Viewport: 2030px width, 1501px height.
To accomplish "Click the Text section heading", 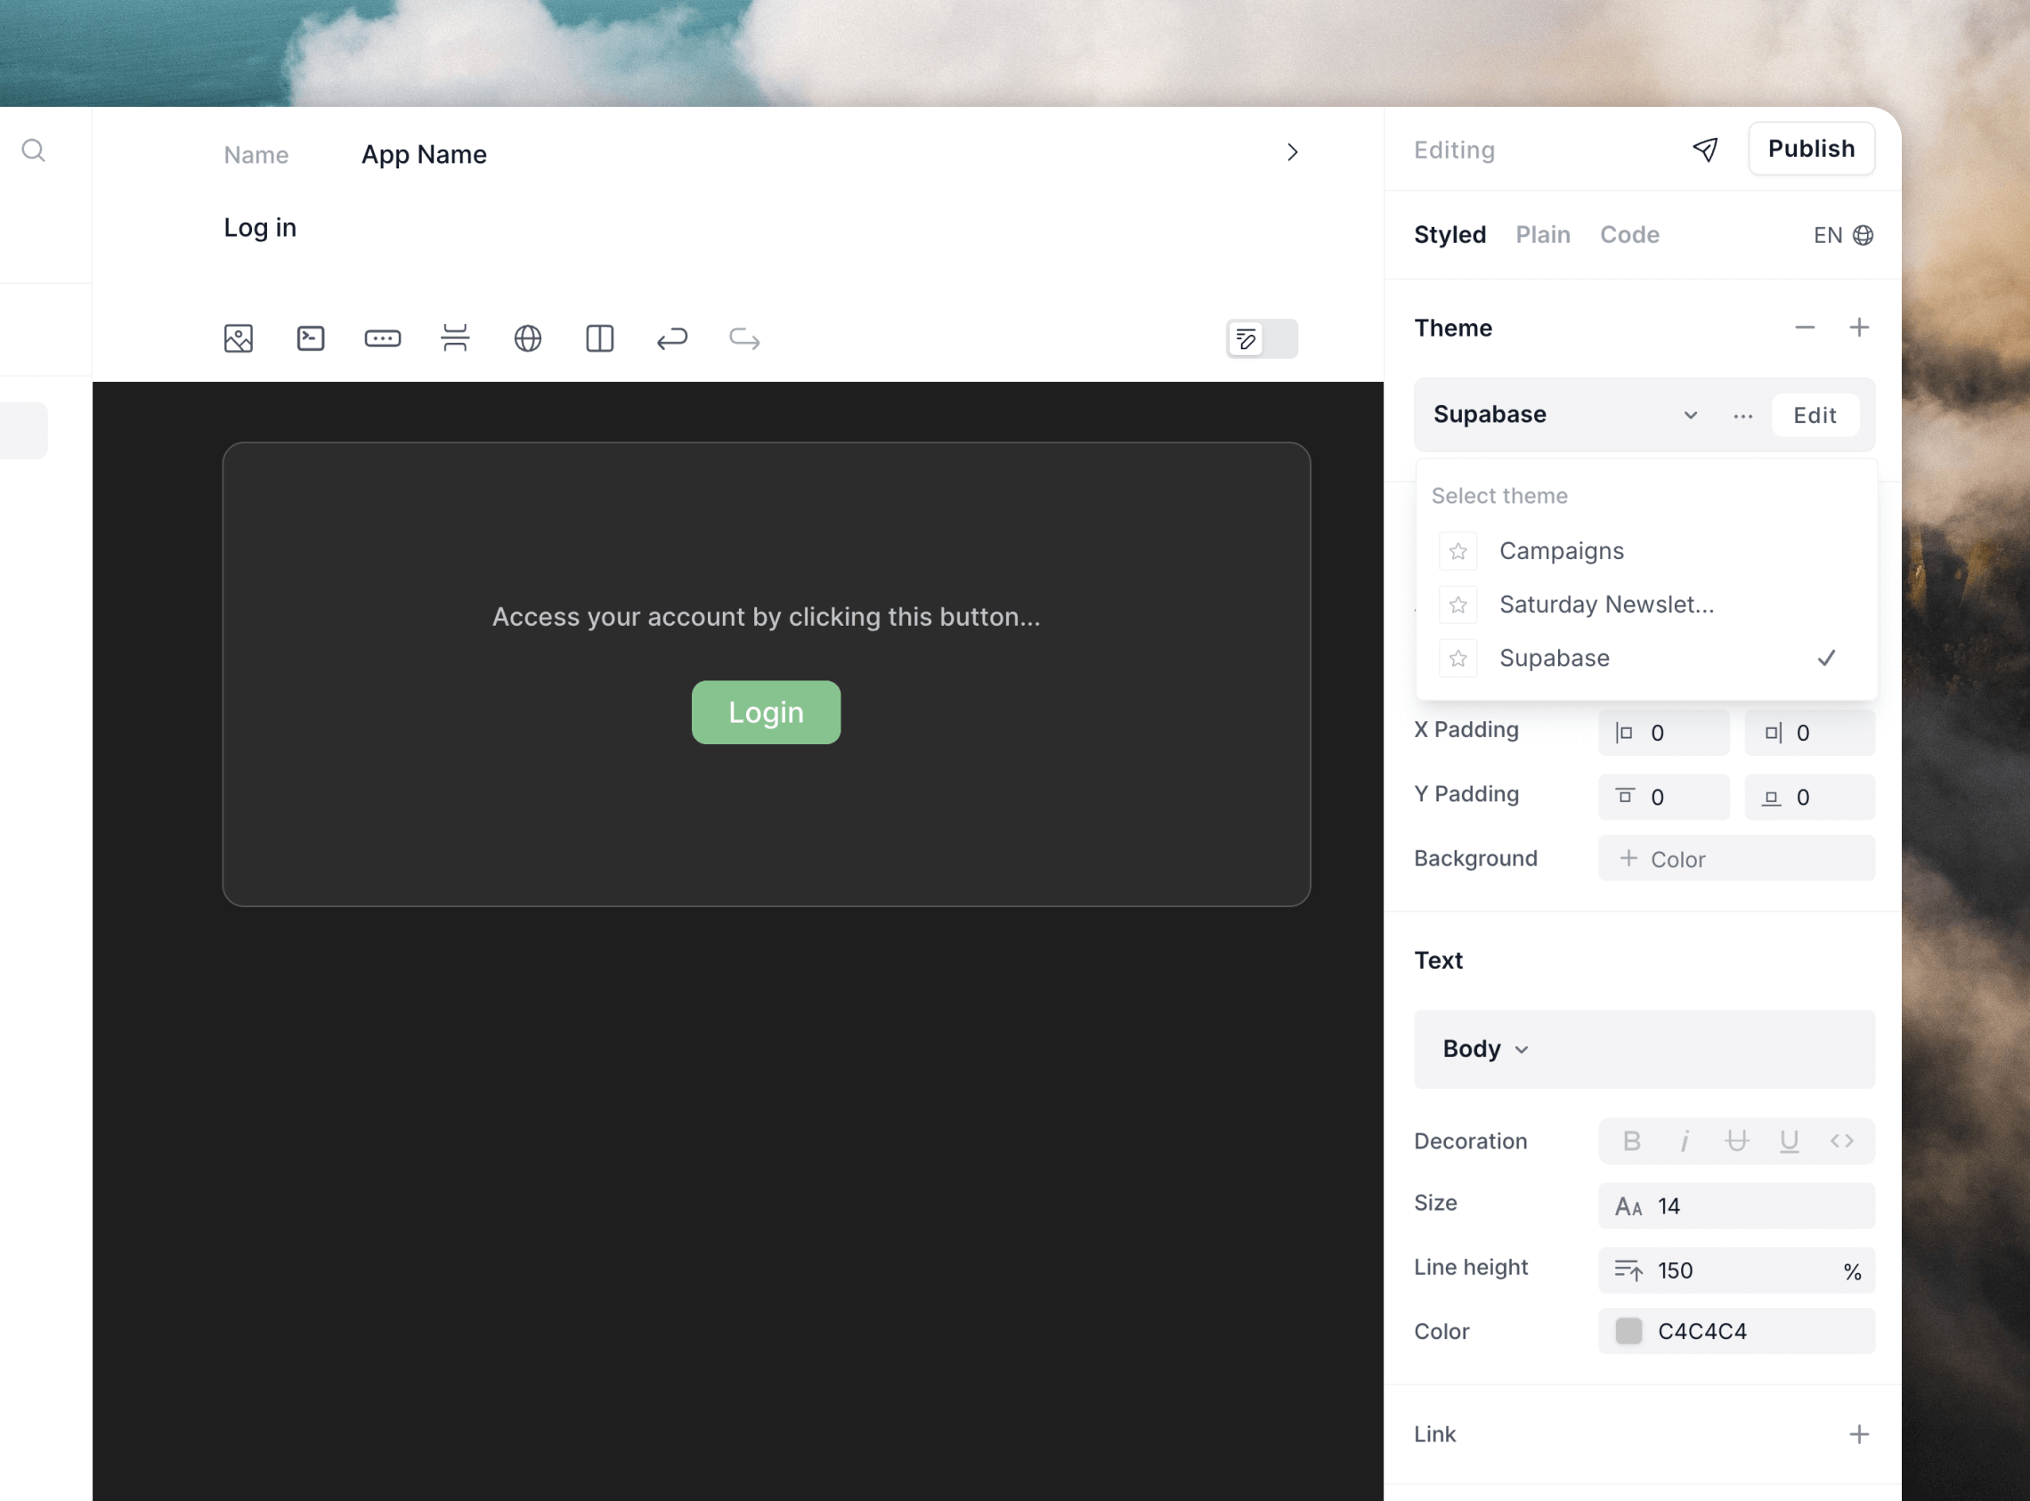I will pyautogui.click(x=1439, y=961).
